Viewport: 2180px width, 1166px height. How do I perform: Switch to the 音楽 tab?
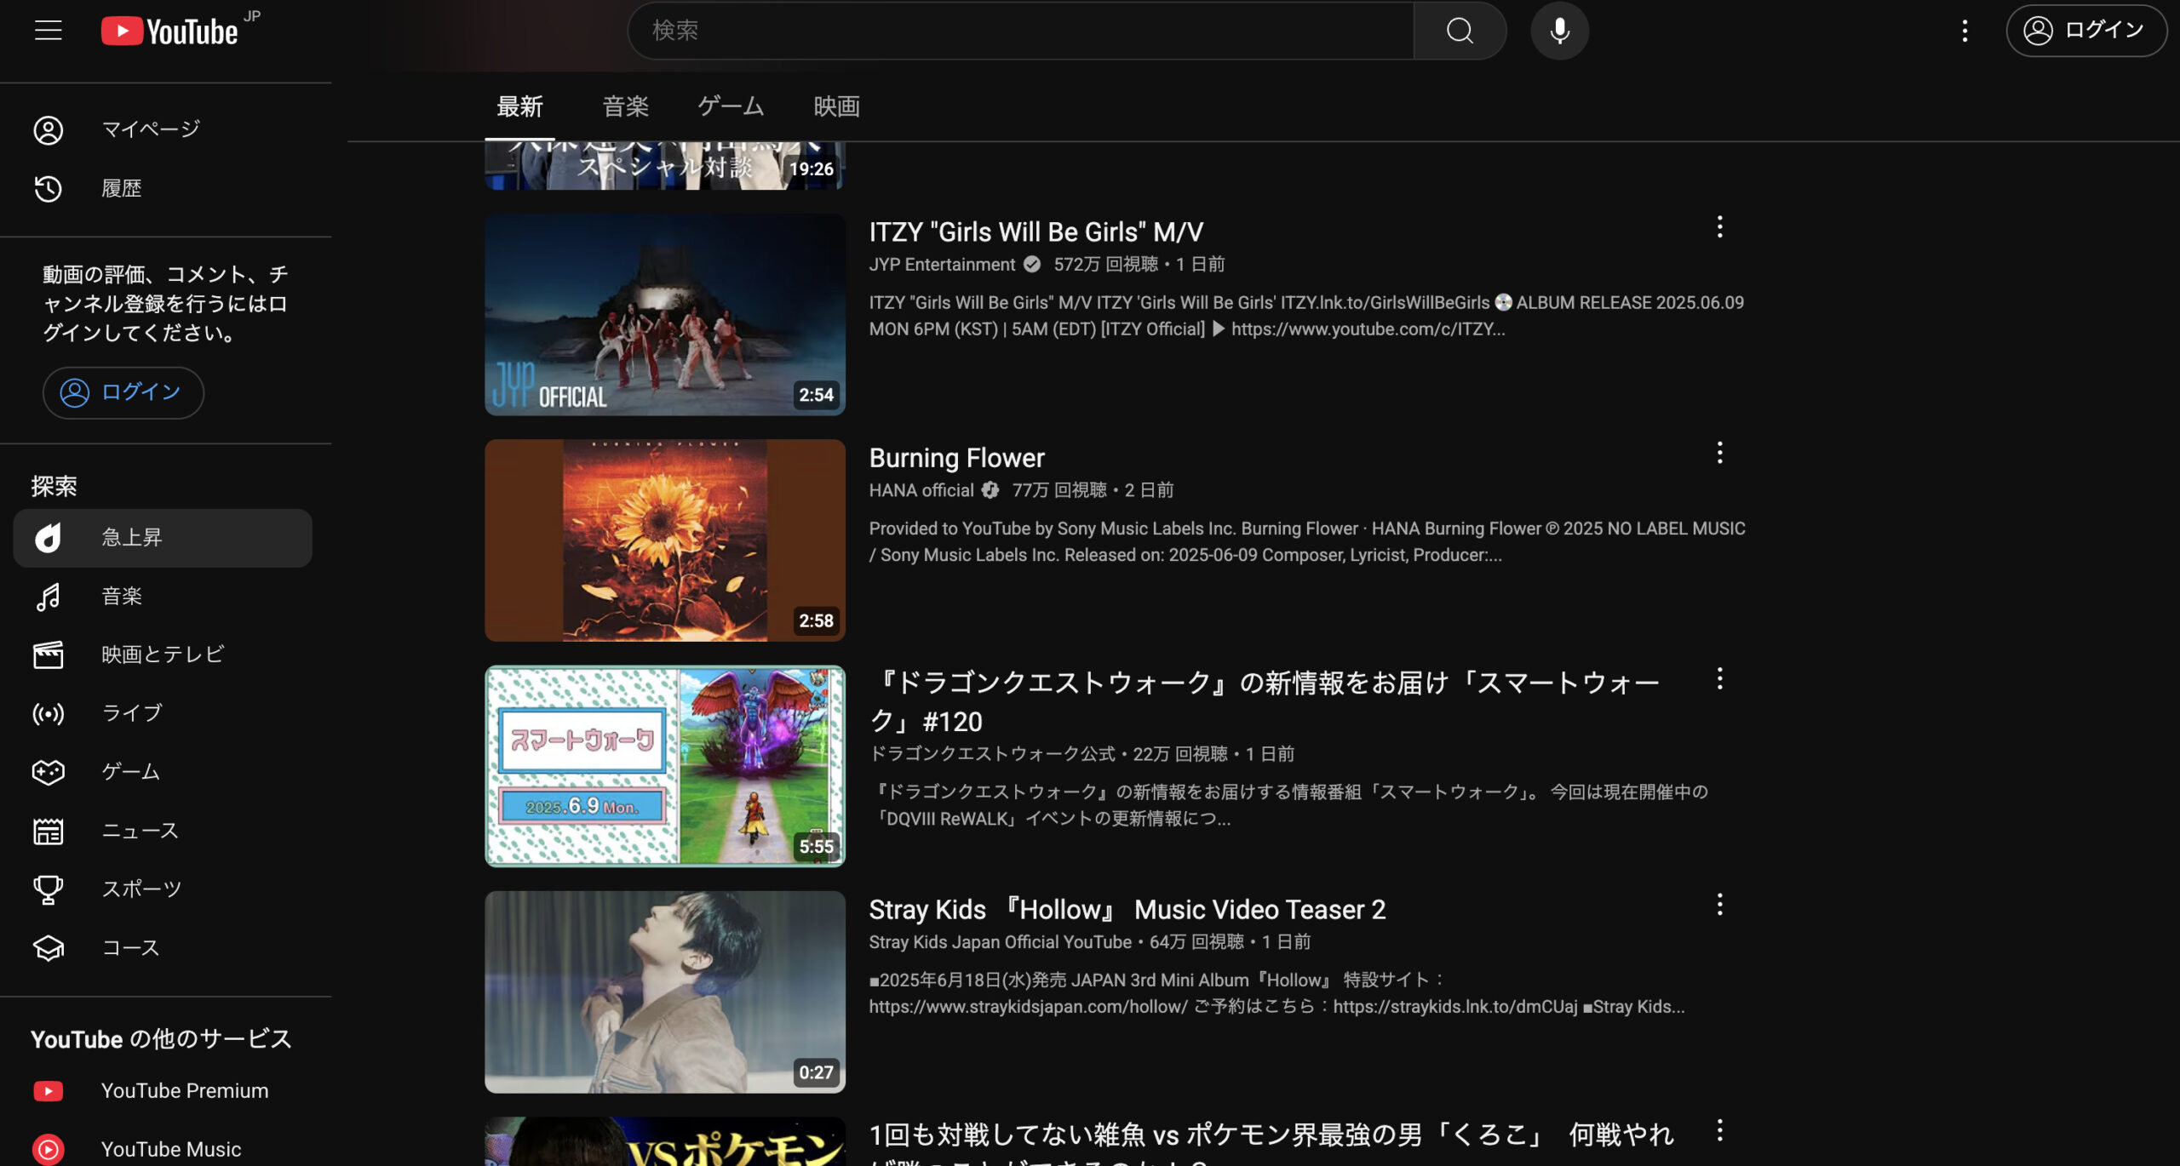coord(626,107)
